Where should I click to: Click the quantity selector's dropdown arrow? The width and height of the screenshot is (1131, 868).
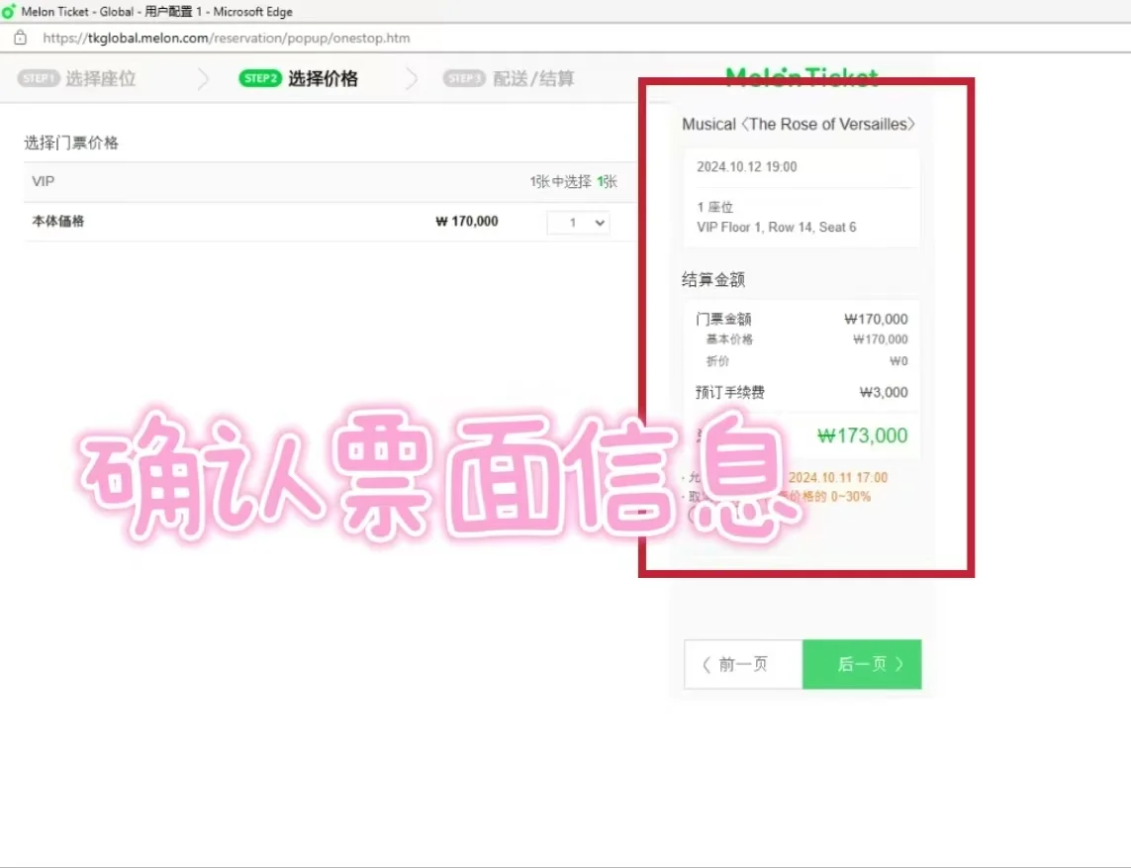coord(601,223)
